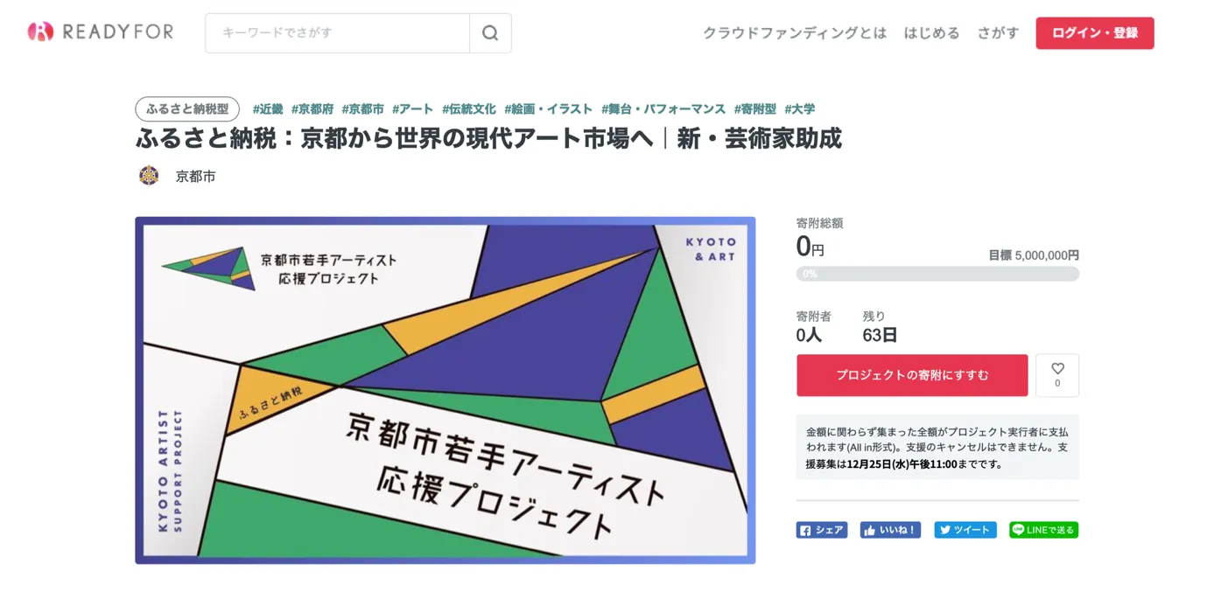The image size is (1214, 592).
Task: Open the はじめる menu item
Action: coord(931,33)
